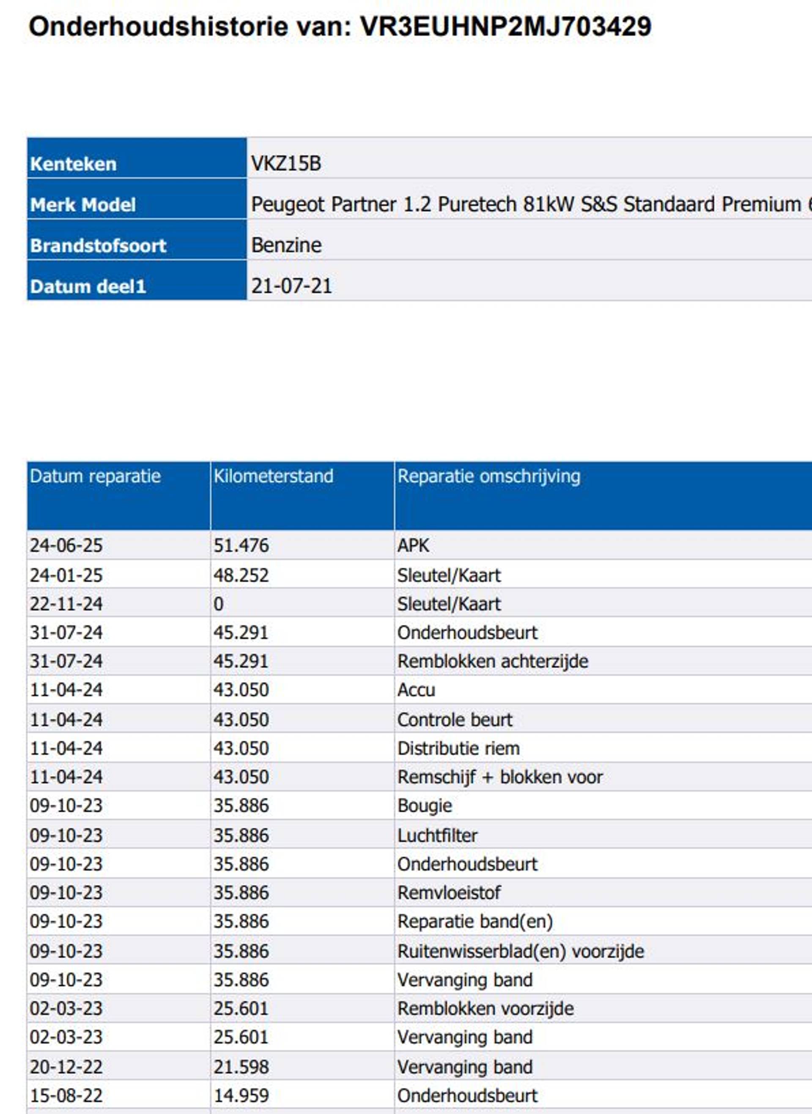The image size is (812, 1114).
Task: Click the Datum deel1 label
Action: point(88,287)
